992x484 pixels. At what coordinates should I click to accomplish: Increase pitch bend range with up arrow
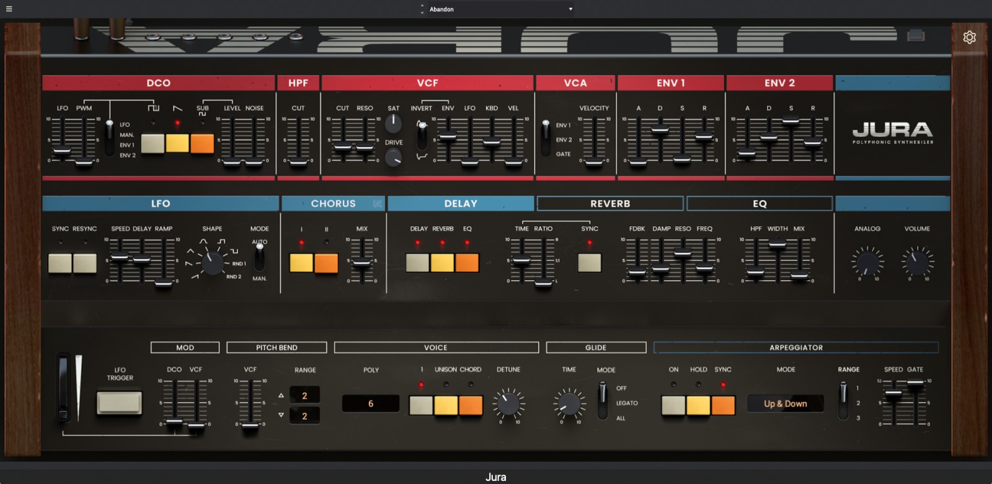(281, 395)
